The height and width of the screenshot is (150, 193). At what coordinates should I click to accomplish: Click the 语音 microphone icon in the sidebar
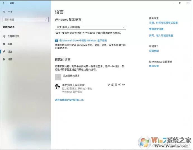4,59
